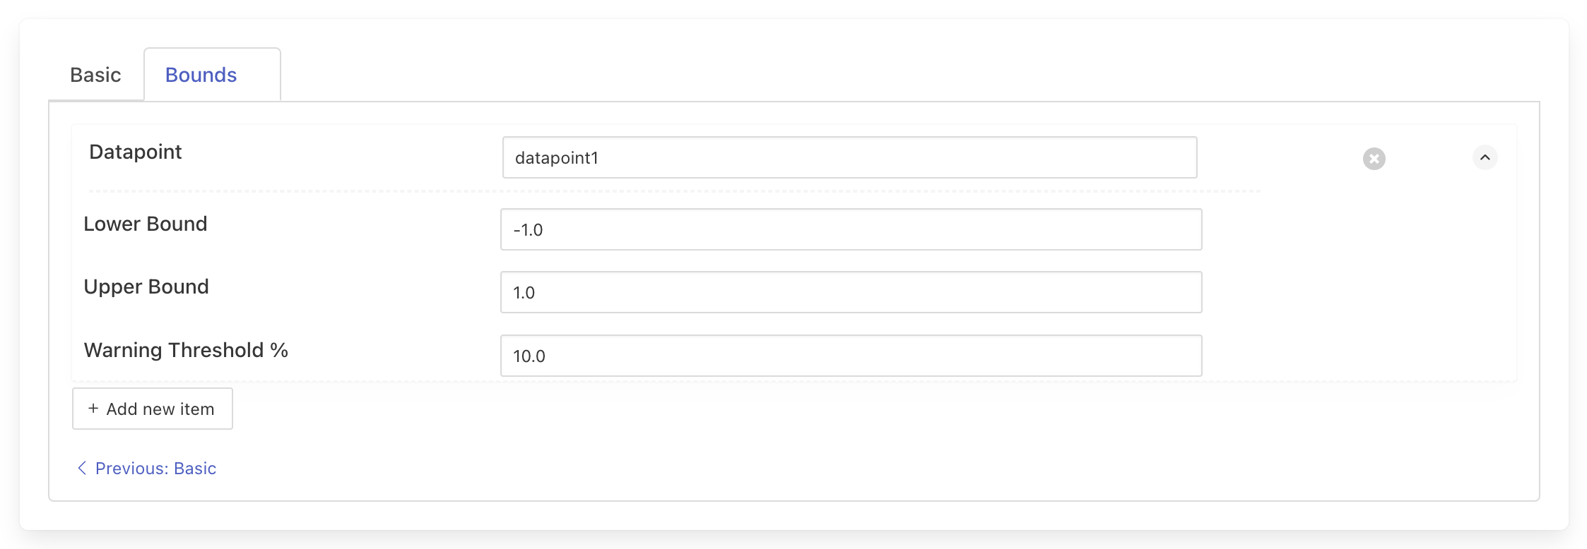The width and height of the screenshot is (1587, 549).
Task: Collapse the datapoint1 item using the chevron
Action: click(1485, 157)
